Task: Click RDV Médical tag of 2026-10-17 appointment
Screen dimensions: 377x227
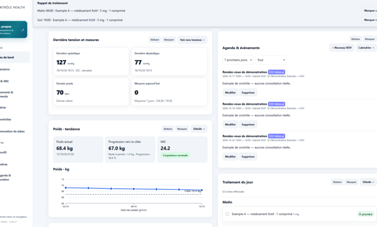Action: click(276, 72)
